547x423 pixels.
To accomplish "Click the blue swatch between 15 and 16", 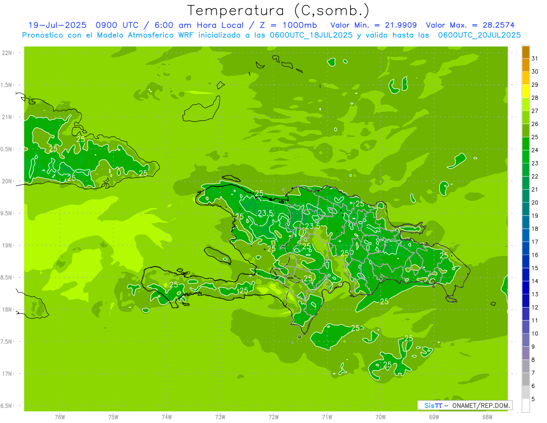I will click(526, 261).
